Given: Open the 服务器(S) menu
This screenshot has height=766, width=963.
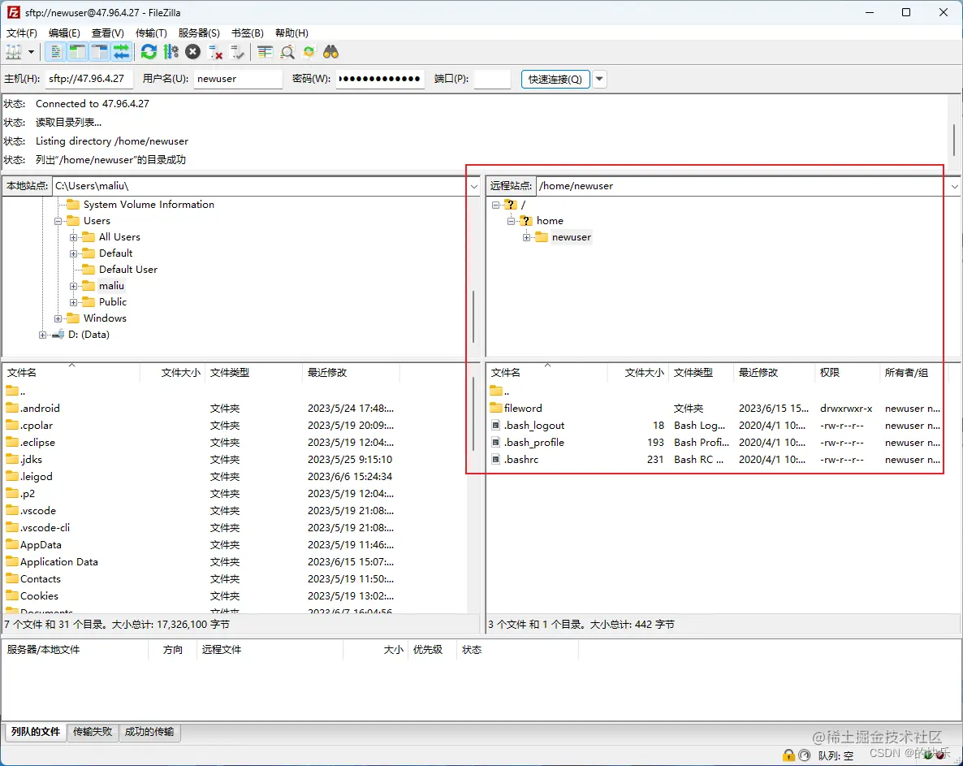Looking at the screenshot, I should pos(199,33).
